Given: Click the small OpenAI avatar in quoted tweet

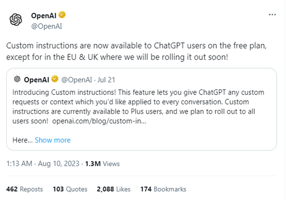Looking at the screenshot, I should tap(17, 79).
